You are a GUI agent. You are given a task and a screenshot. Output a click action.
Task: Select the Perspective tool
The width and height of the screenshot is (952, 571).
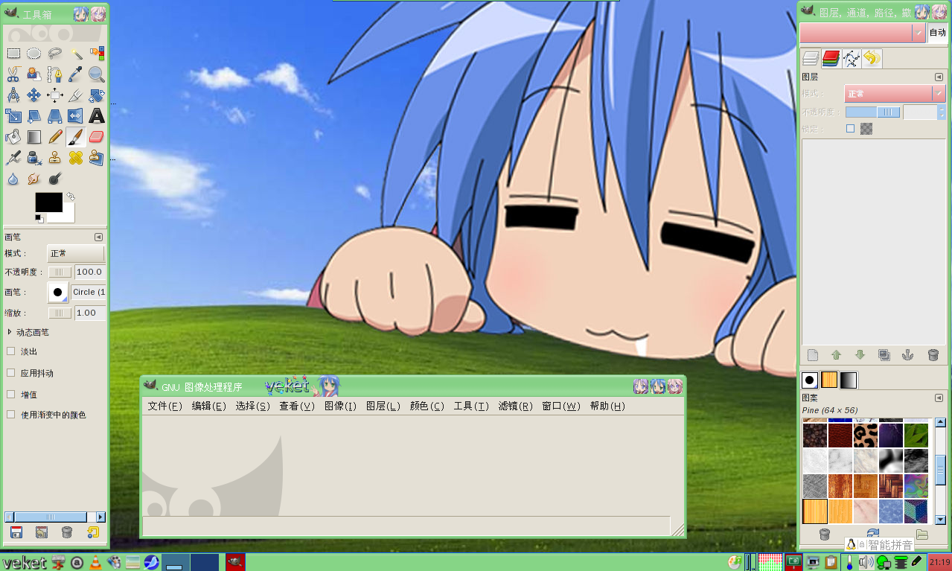click(x=54, y=115)
